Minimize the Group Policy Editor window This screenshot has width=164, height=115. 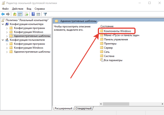[140, 3]
